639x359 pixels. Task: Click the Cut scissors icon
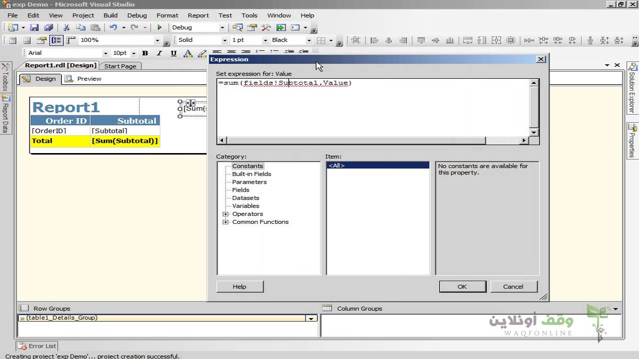coord(66,28)
